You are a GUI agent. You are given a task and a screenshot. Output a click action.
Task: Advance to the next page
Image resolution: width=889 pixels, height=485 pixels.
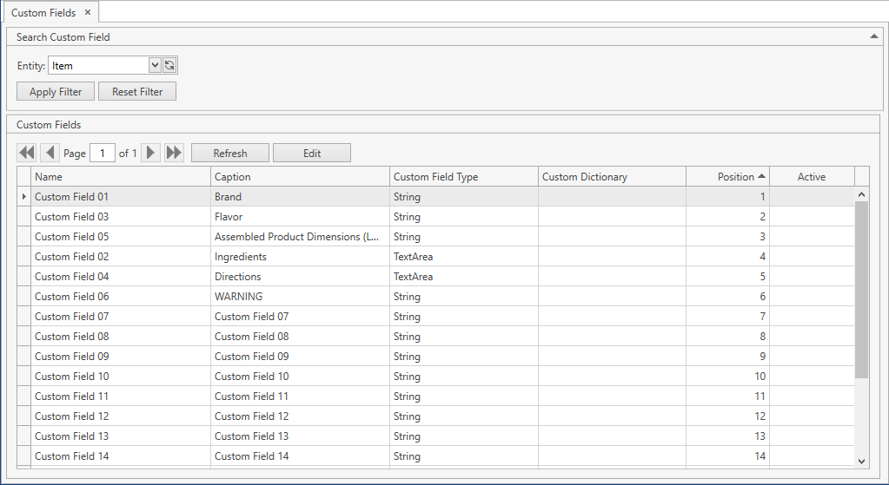tap(151, 153)
